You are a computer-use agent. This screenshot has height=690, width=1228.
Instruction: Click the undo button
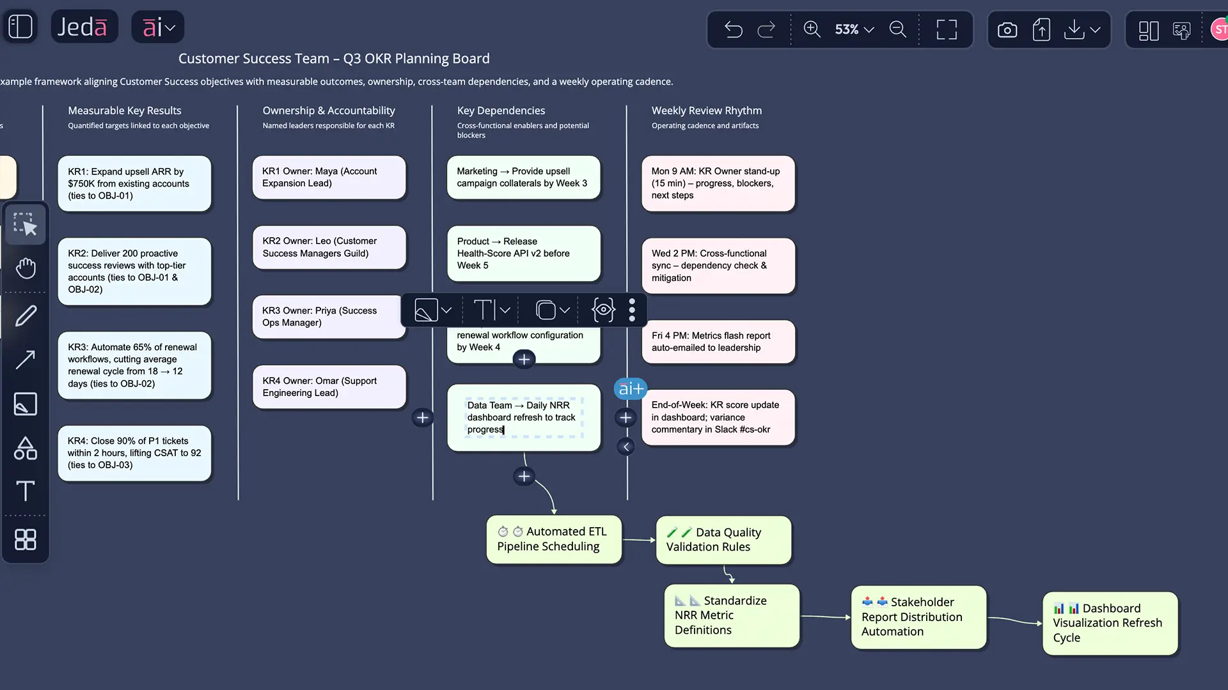tap(734, 29)
